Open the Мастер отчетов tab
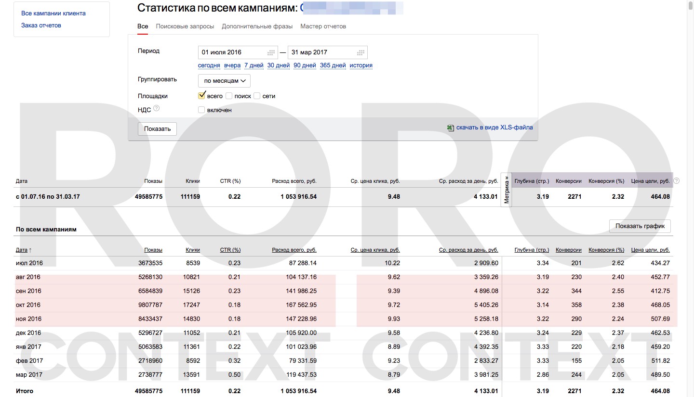694x397 pixels. 323,26
